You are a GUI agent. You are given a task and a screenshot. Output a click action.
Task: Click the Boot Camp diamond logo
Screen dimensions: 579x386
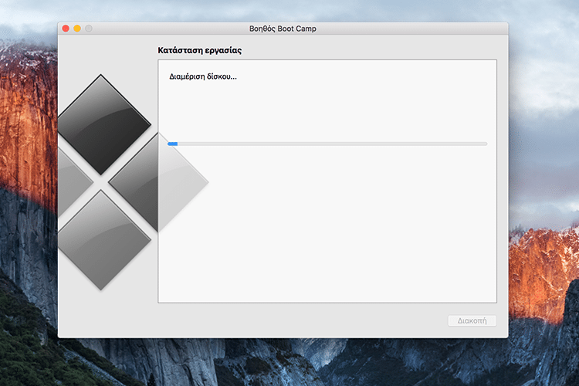[x=133, y=182]
